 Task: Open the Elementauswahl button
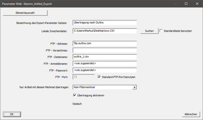[x=25, y=13]
